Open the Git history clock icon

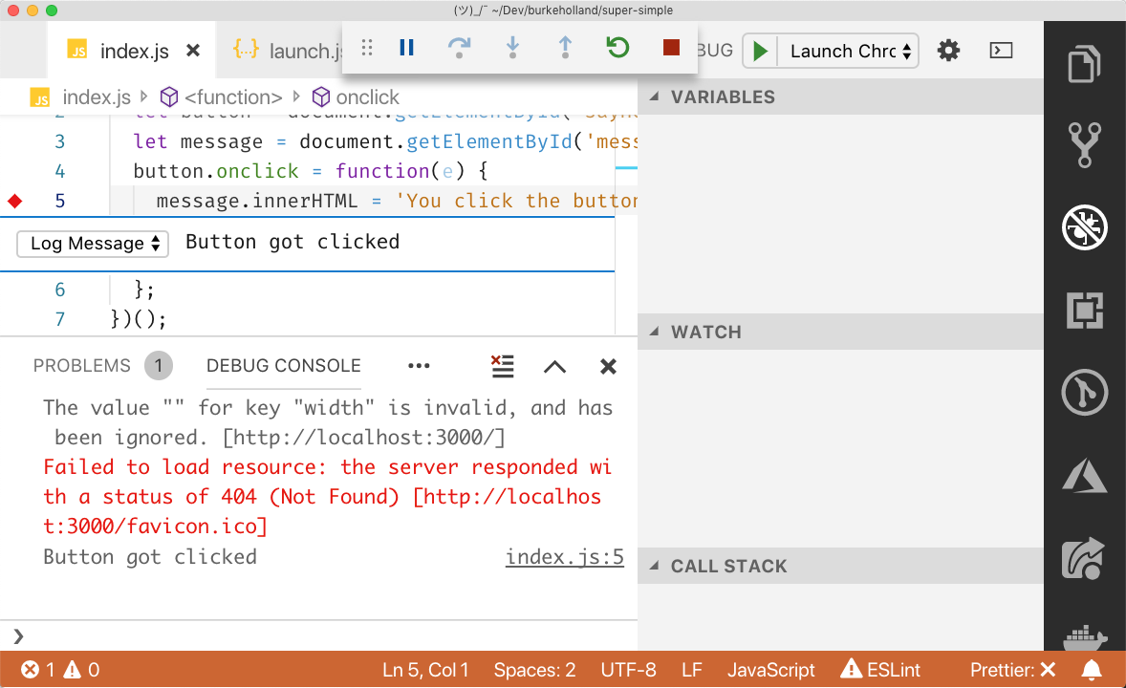[x=1084, y=392]
